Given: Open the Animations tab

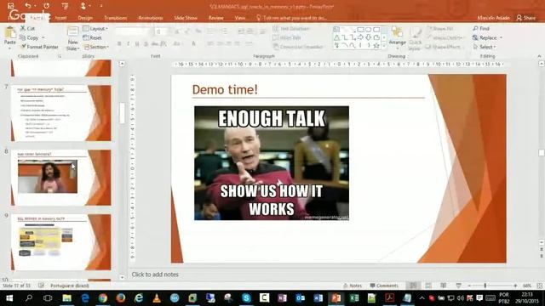Looking at the screenshot, I should point(151,18).
